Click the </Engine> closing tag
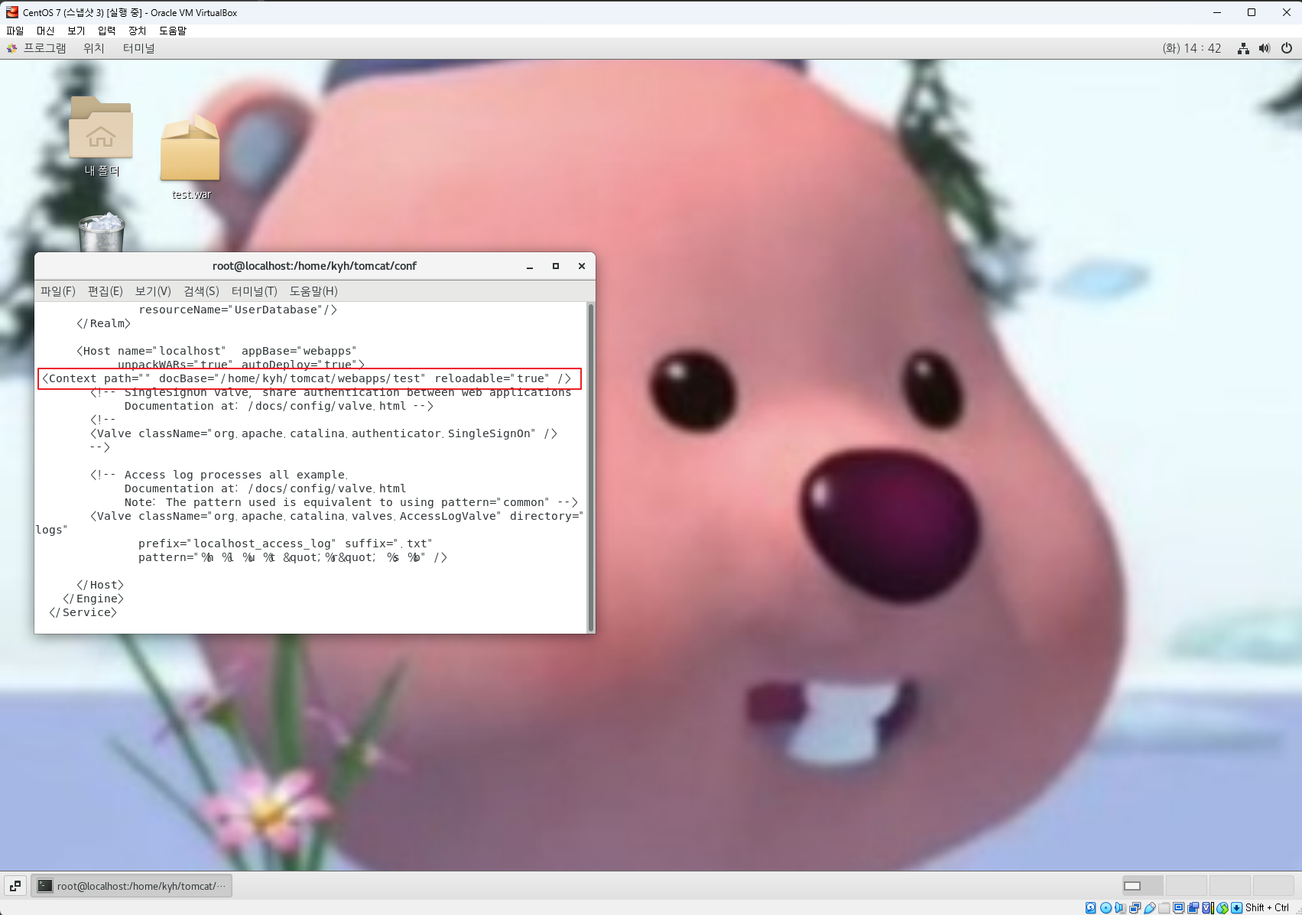This screenshot has width=1302, height=915. [x=93, y=599]
